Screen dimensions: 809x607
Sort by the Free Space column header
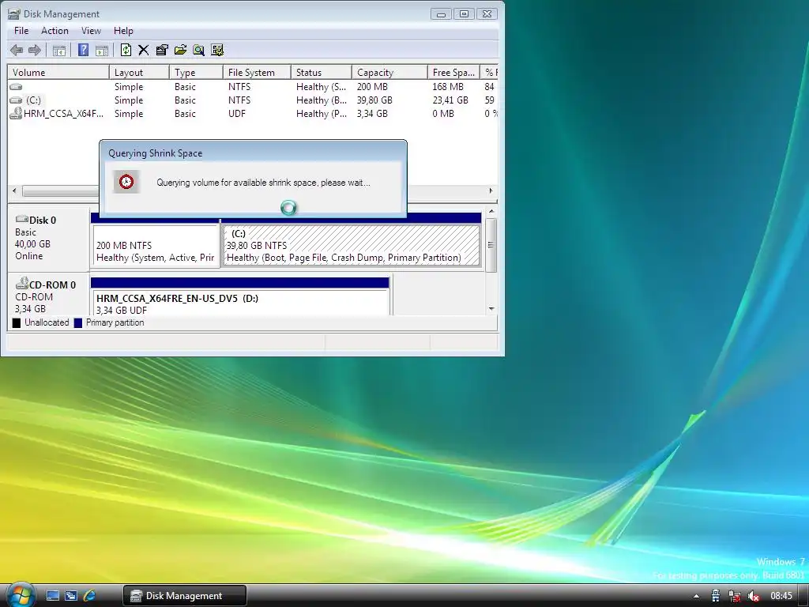coord(453,72)
